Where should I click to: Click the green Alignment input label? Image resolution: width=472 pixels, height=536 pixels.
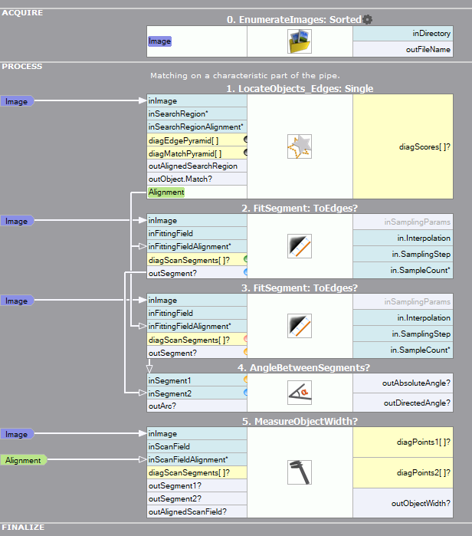(x=23, y=460)
